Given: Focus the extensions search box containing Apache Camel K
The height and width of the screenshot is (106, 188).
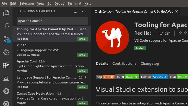Looking at the screenshot, I should tap(52, 21).
